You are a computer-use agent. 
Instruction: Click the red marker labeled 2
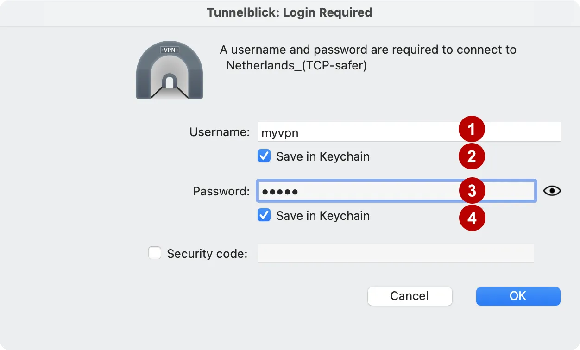click(x=472, y=156)
